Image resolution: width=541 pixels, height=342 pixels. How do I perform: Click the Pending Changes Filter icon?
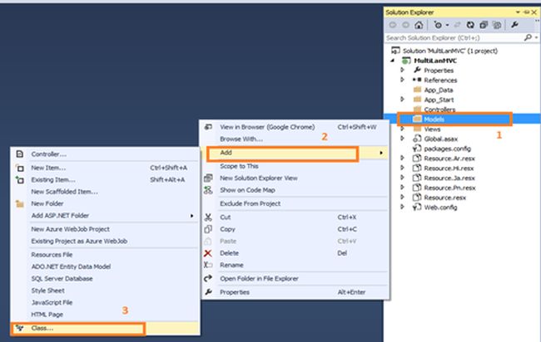pos(438,25)
